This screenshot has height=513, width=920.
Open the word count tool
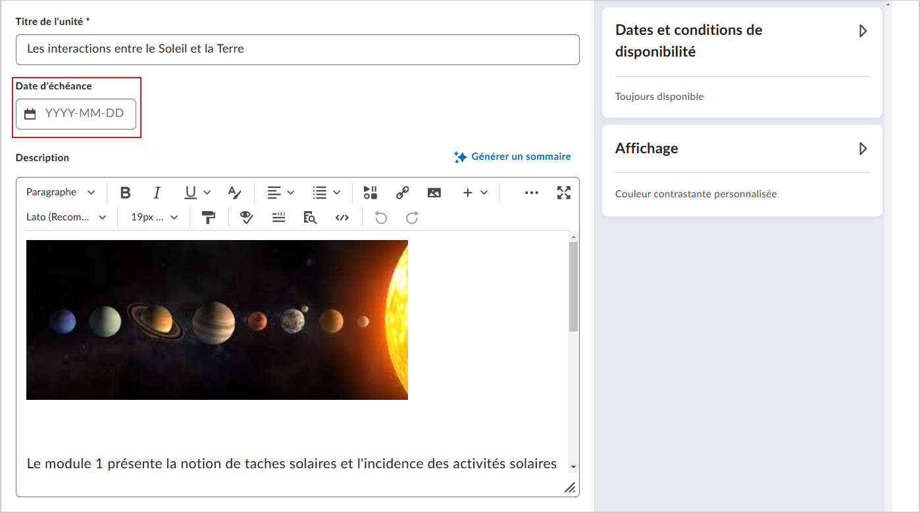coord(278,218)
